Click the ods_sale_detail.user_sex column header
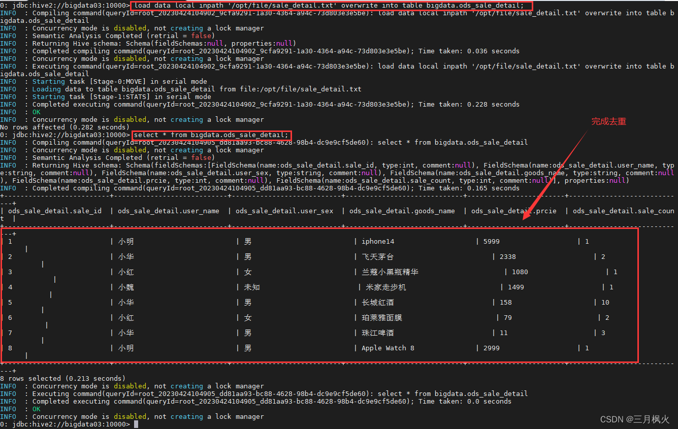The image size is (678, 429). point(284,211)
